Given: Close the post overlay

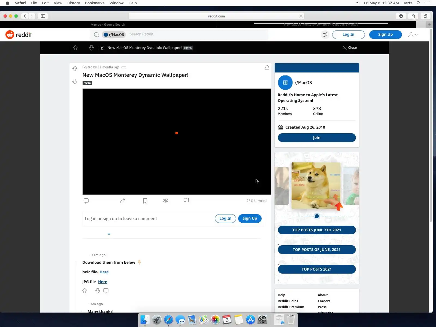Looking at the screenshot, I should (x=350, y=48).
